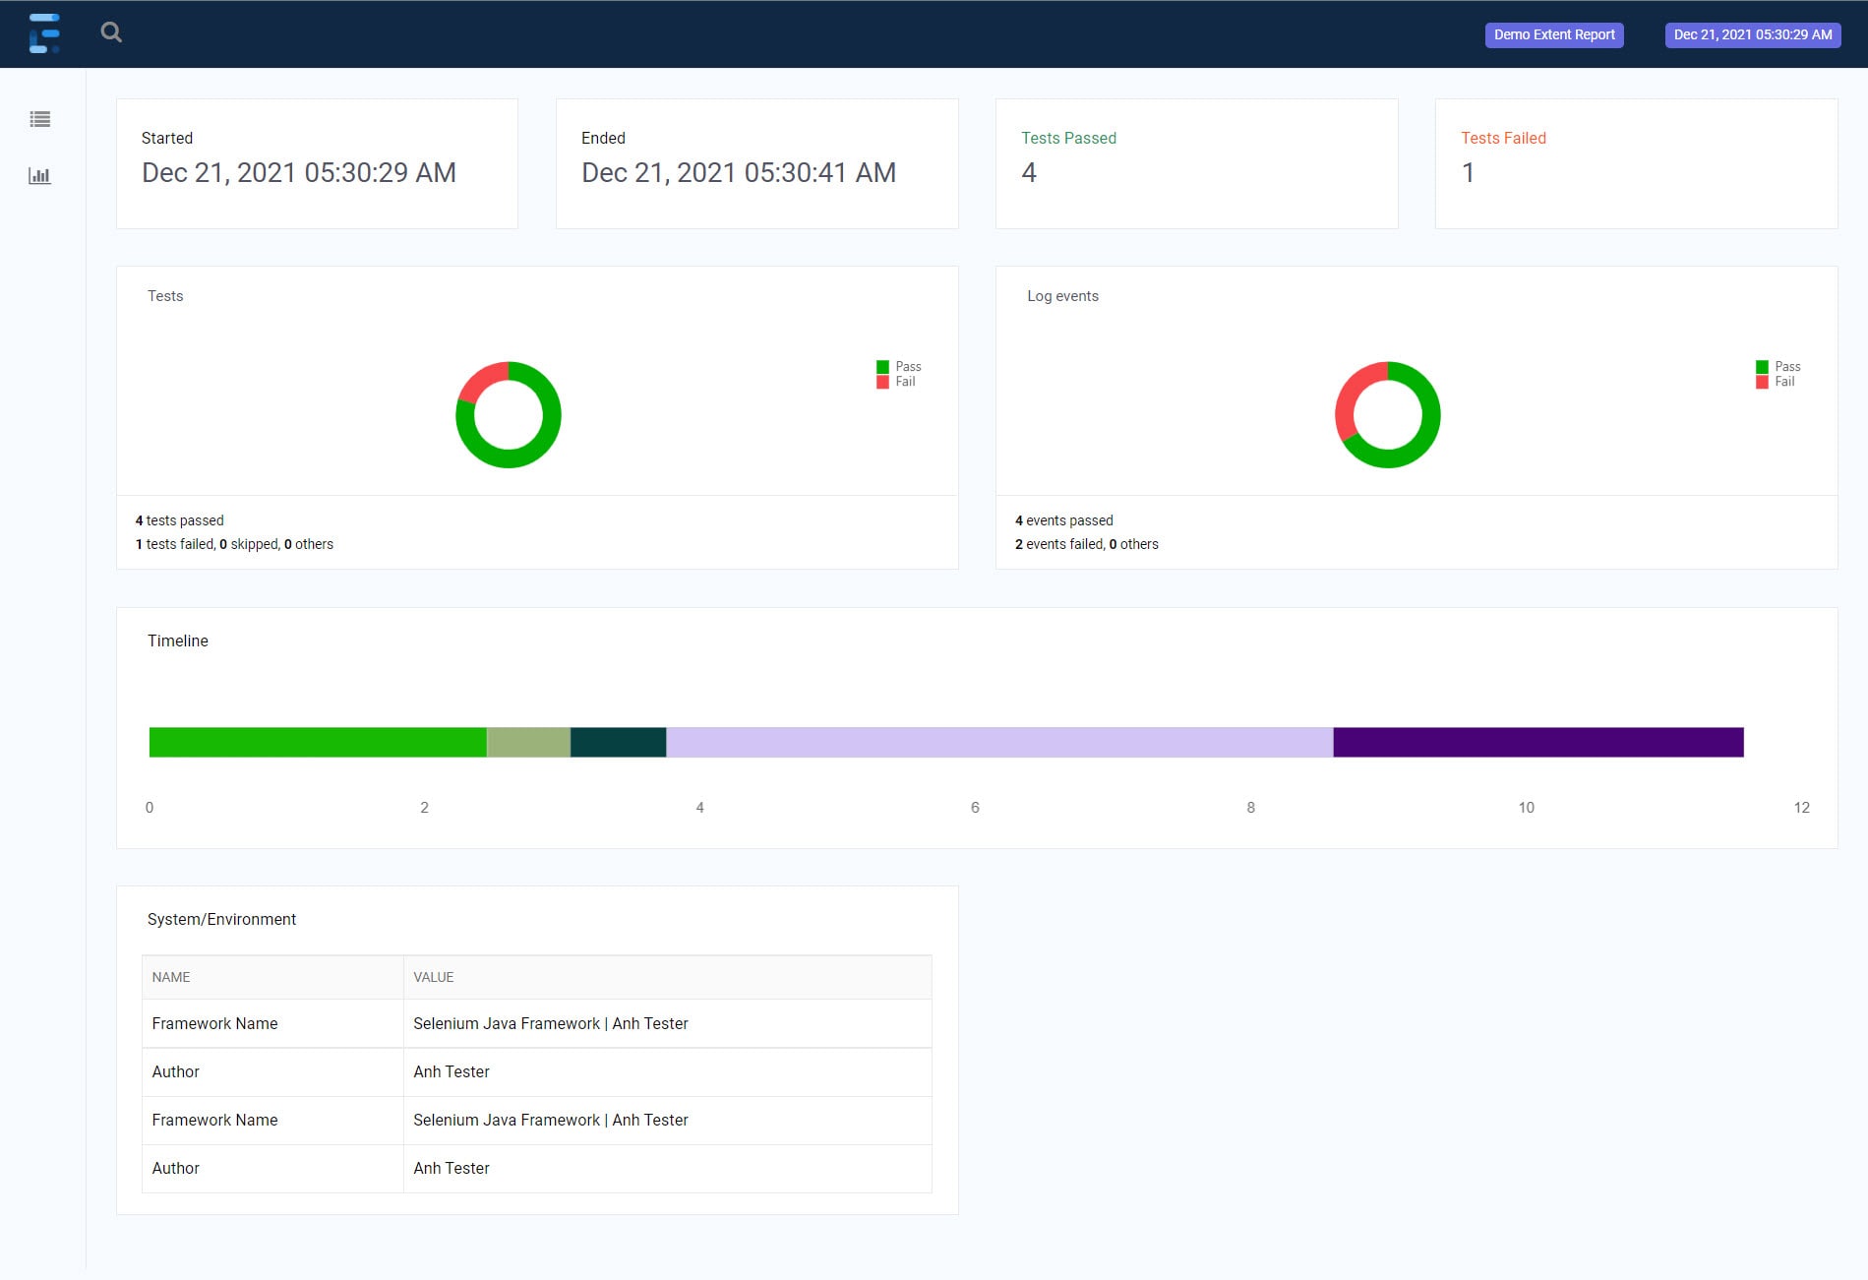Click the '2 events failed, 0 others' summary

(x=1087, y=544)
